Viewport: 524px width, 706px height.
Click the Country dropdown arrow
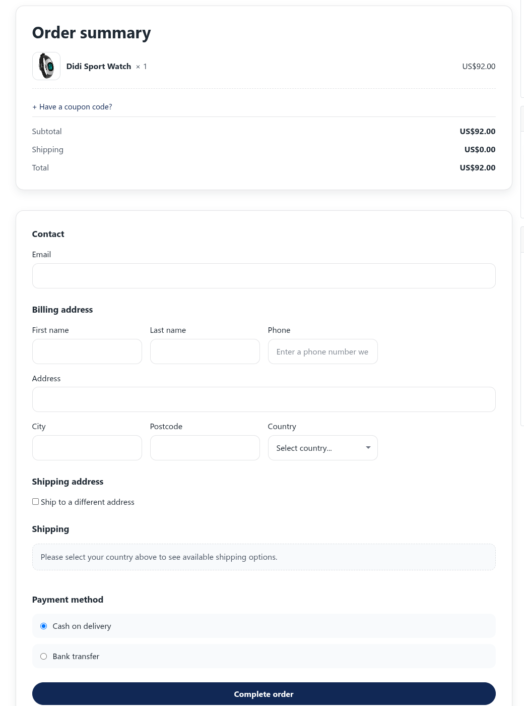point(368,448)
